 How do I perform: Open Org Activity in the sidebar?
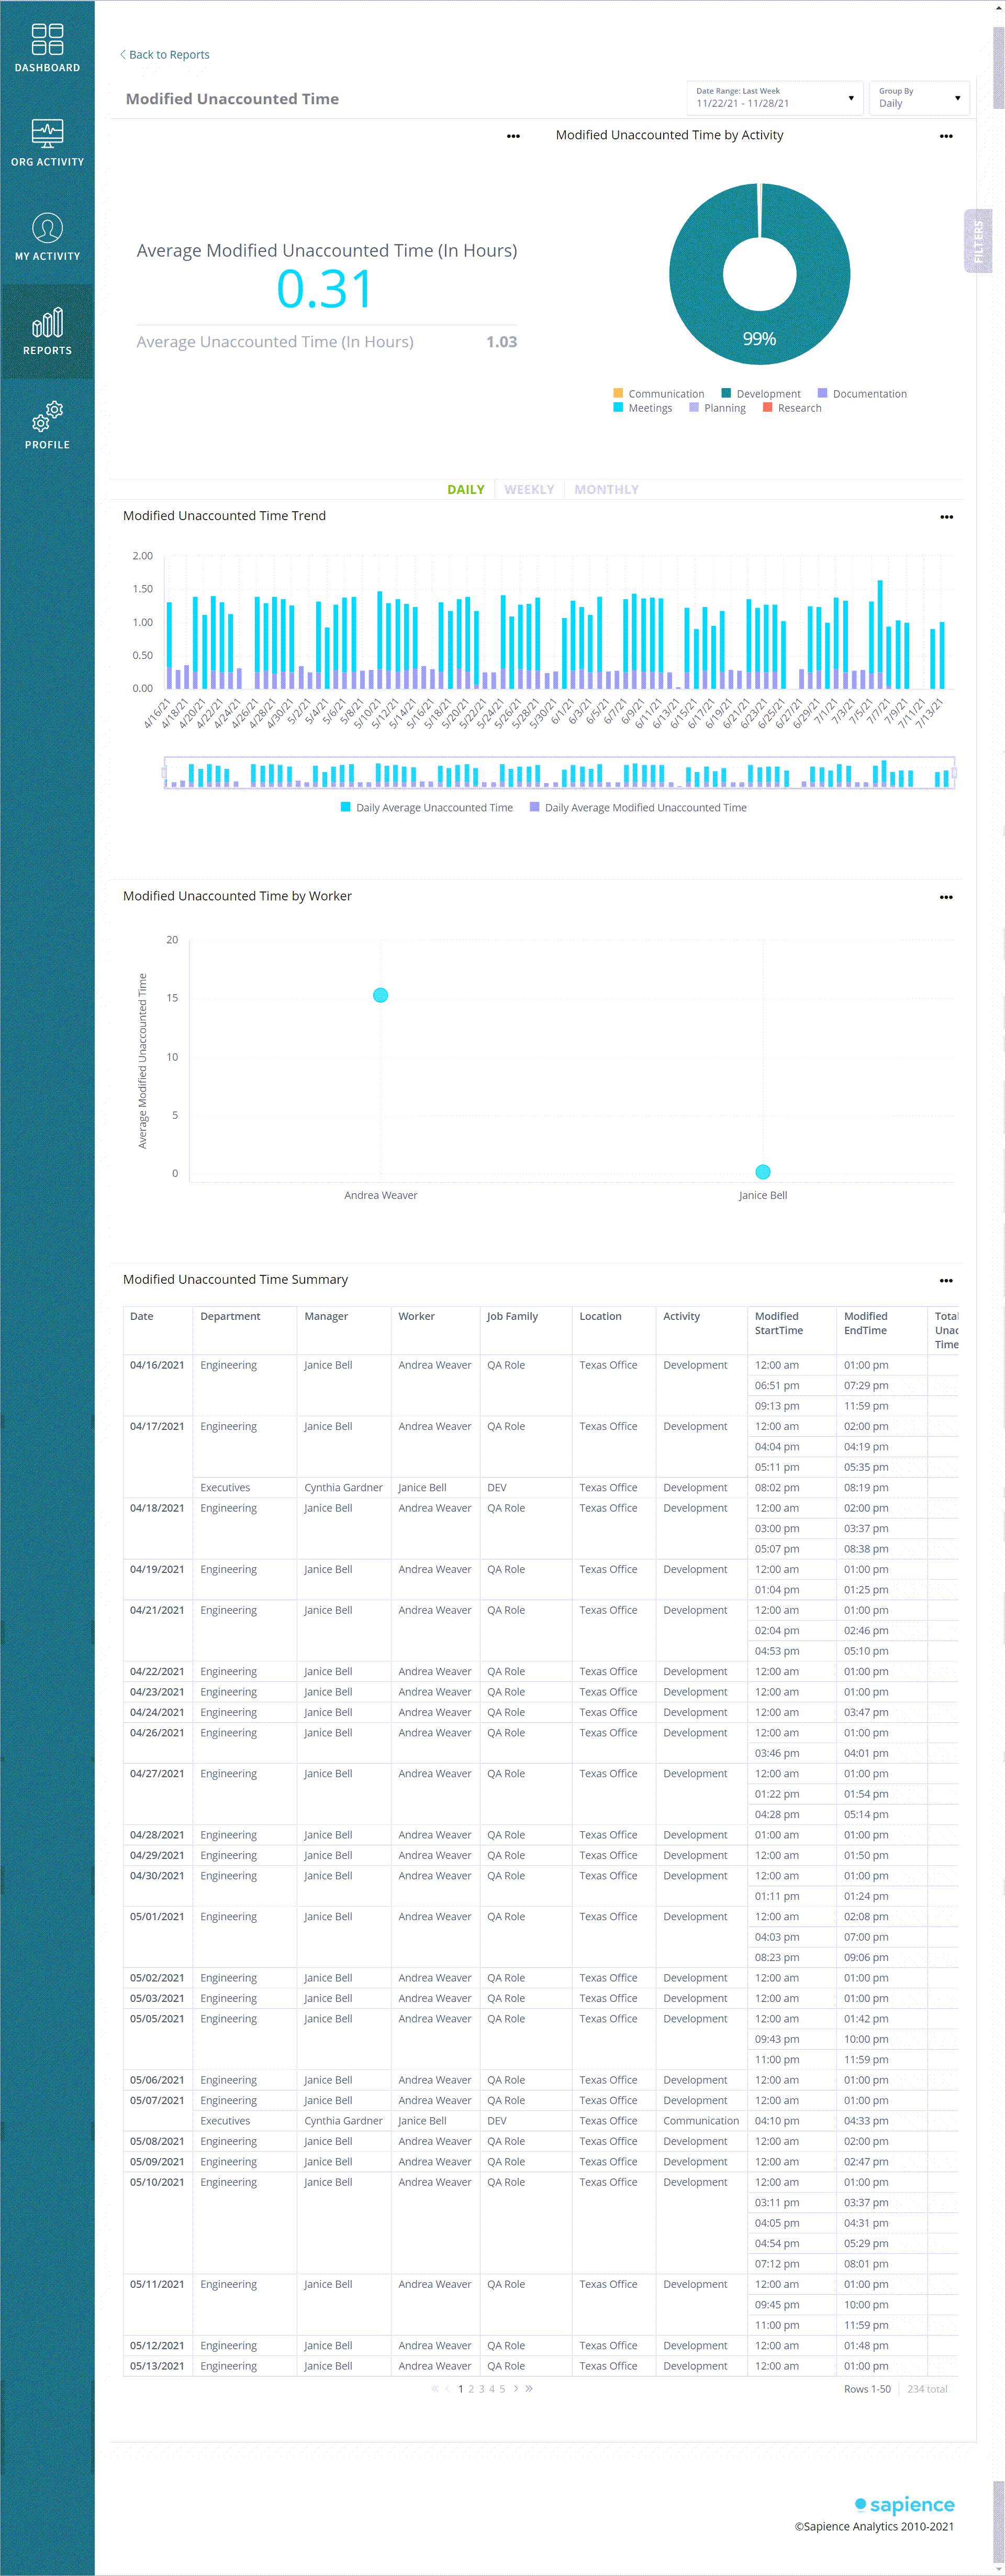click(x=47, y=142)
